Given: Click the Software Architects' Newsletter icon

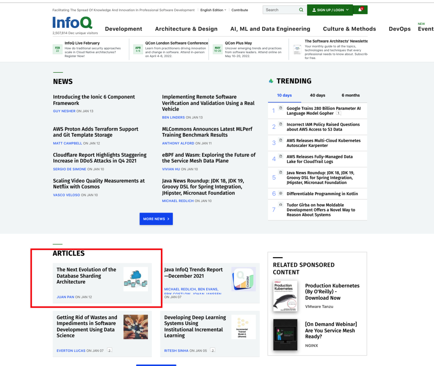Looking at the screenshot, I should [297, 49].
